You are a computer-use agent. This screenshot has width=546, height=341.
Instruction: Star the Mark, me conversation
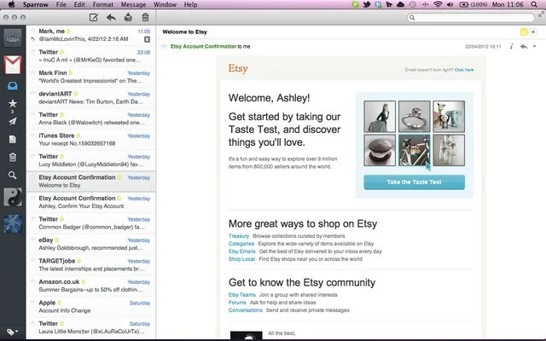click(x=33, y=31)
